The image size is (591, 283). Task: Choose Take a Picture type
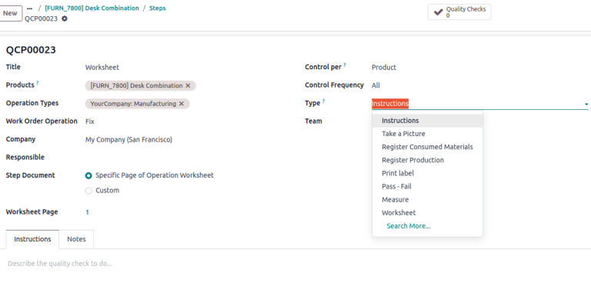click(427, 134)
